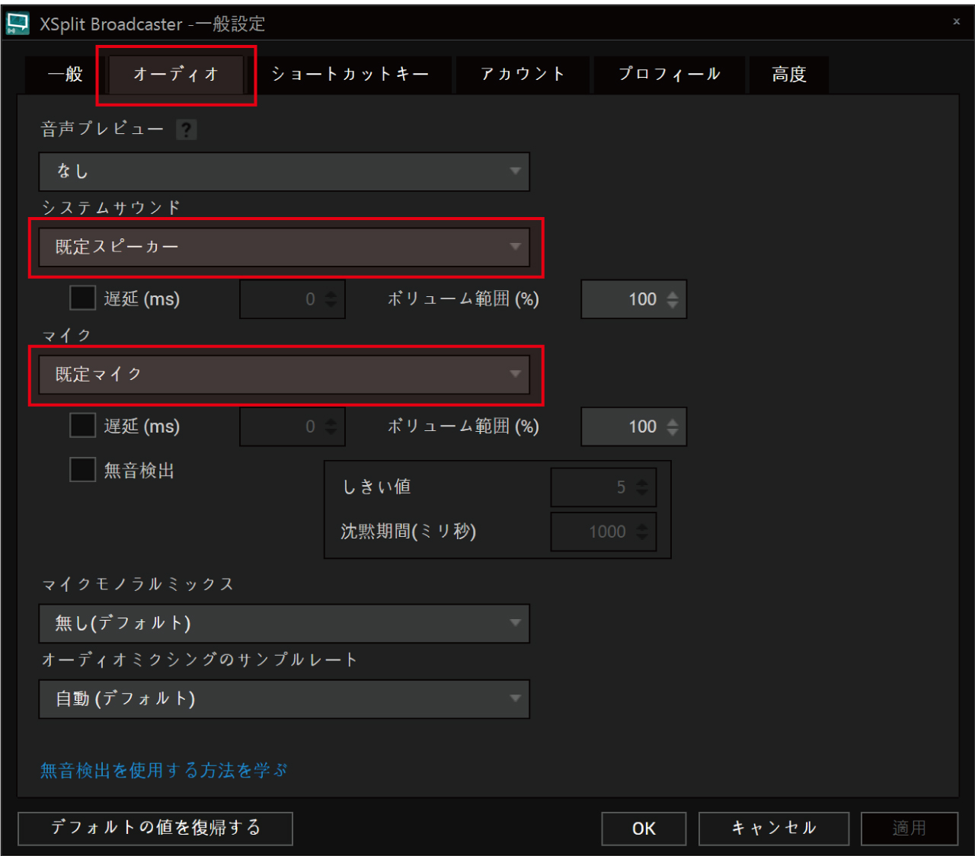Go to the アカウント tab
This screenshot has width=975, height=856.
point(523,75)
